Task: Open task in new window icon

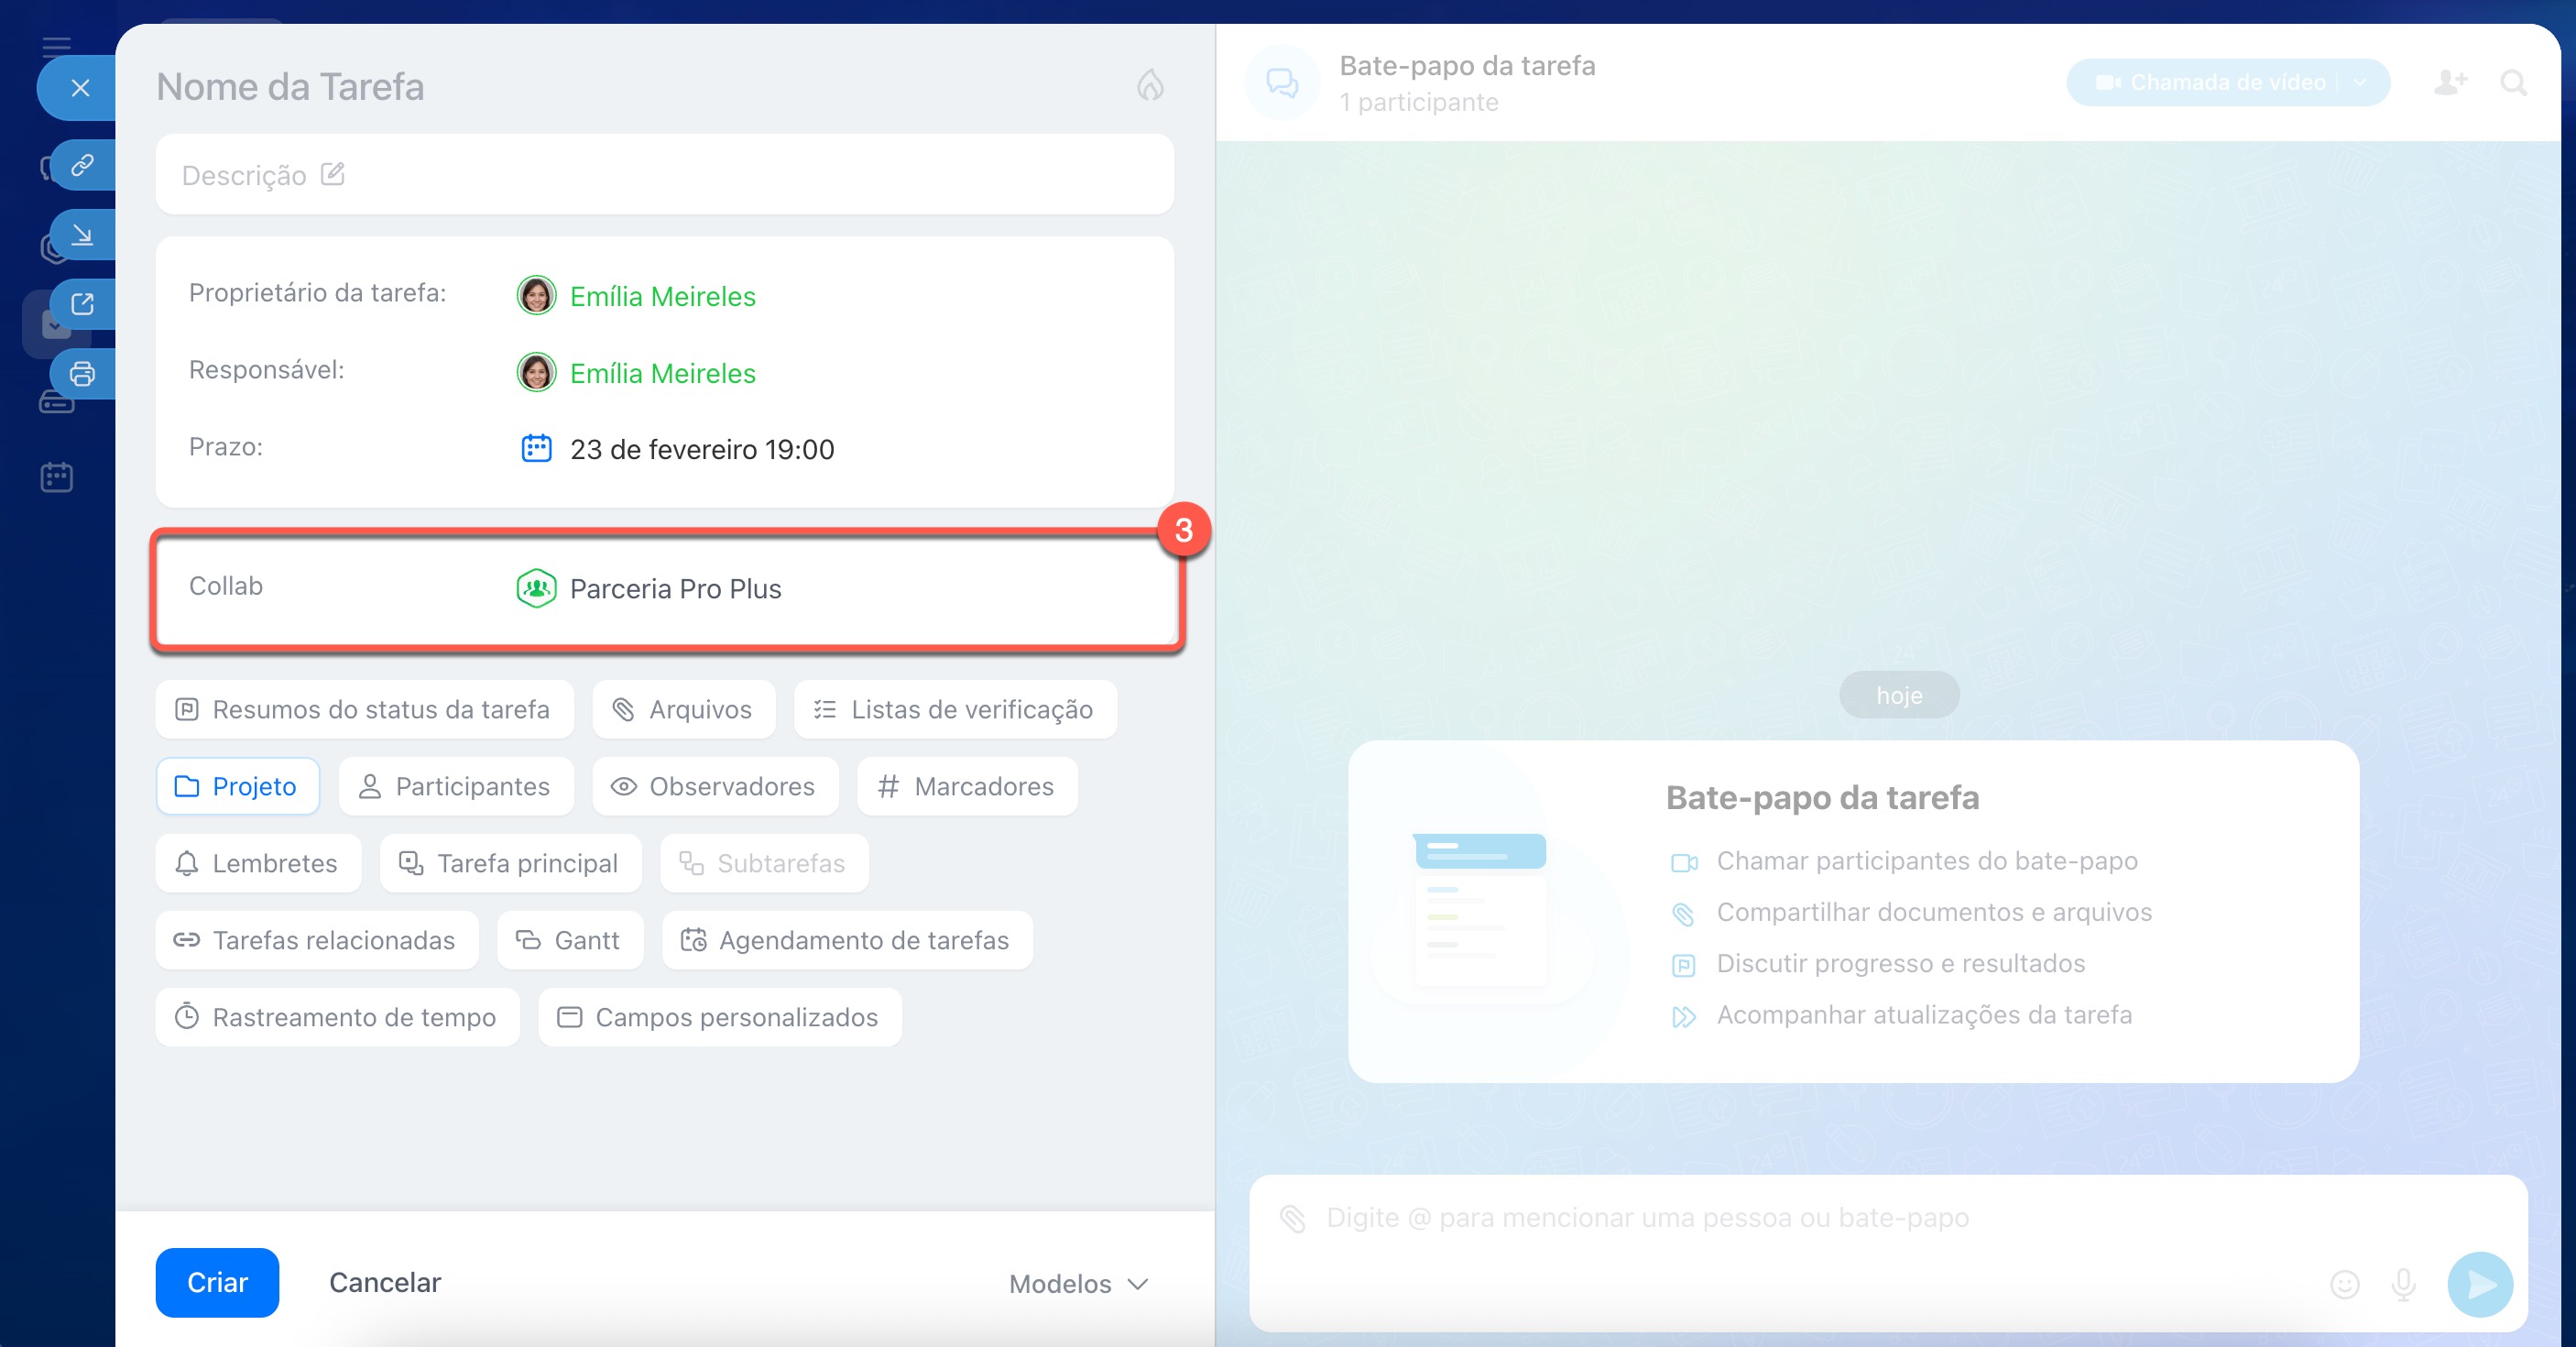Action: pos(82,304)
